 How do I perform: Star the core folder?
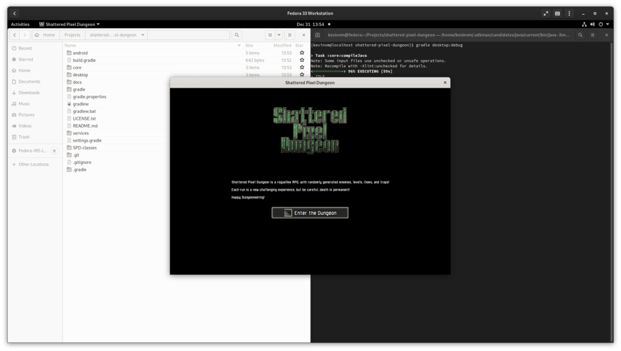302,67
